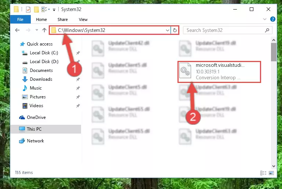Click the '155 items' status text

(x=24, y=172)
